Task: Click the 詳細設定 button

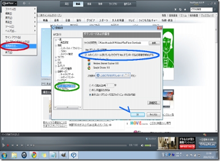Action: coord(154,103)
